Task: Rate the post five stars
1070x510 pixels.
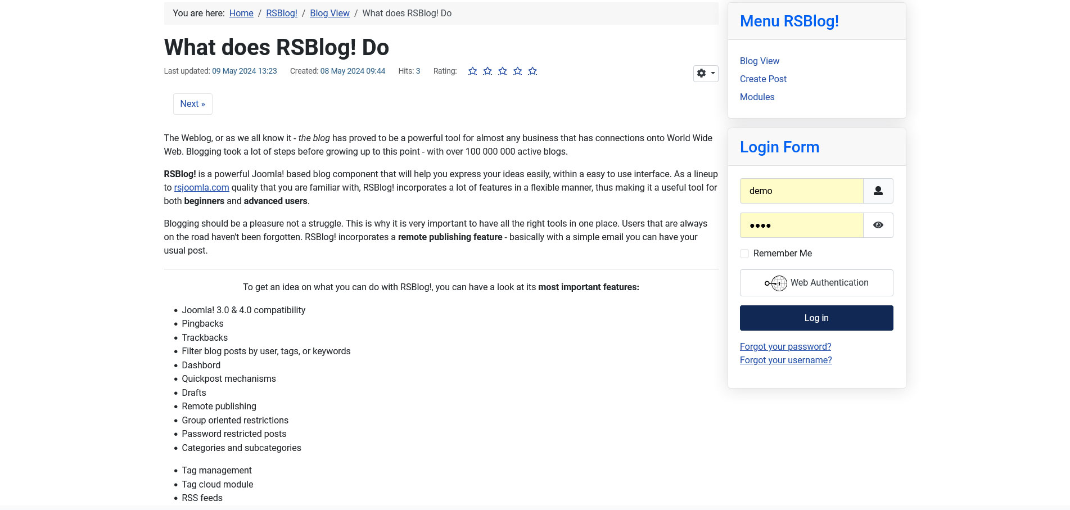Action: coord(532,71)
